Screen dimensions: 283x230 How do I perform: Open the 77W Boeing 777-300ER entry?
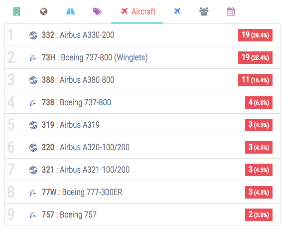tap(142, 192)
